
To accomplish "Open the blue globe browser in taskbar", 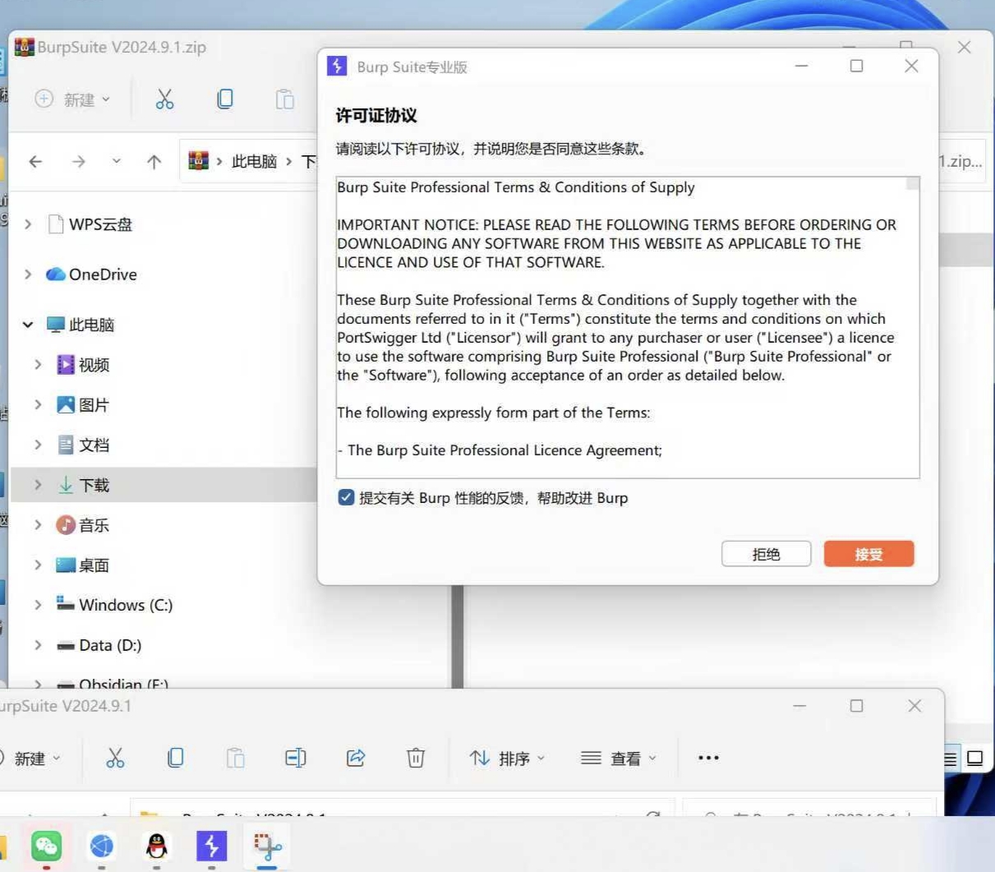I will tap(102, 845).
